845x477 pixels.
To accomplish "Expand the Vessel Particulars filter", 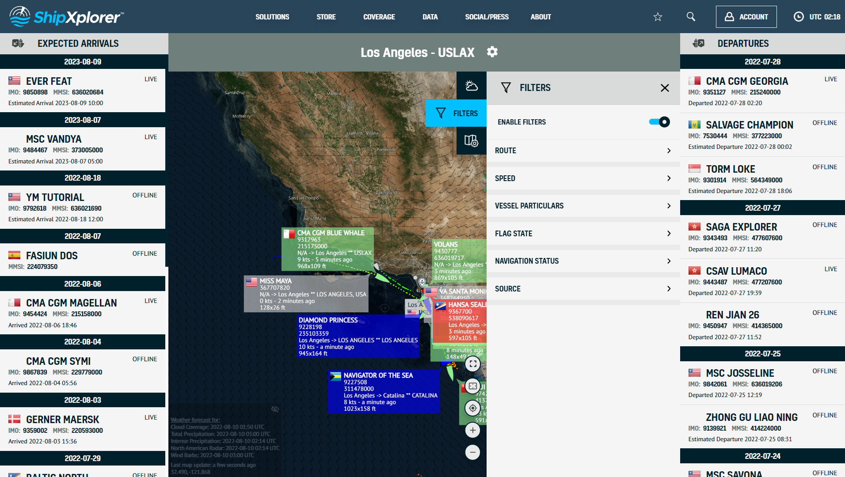I will [583, 206].
